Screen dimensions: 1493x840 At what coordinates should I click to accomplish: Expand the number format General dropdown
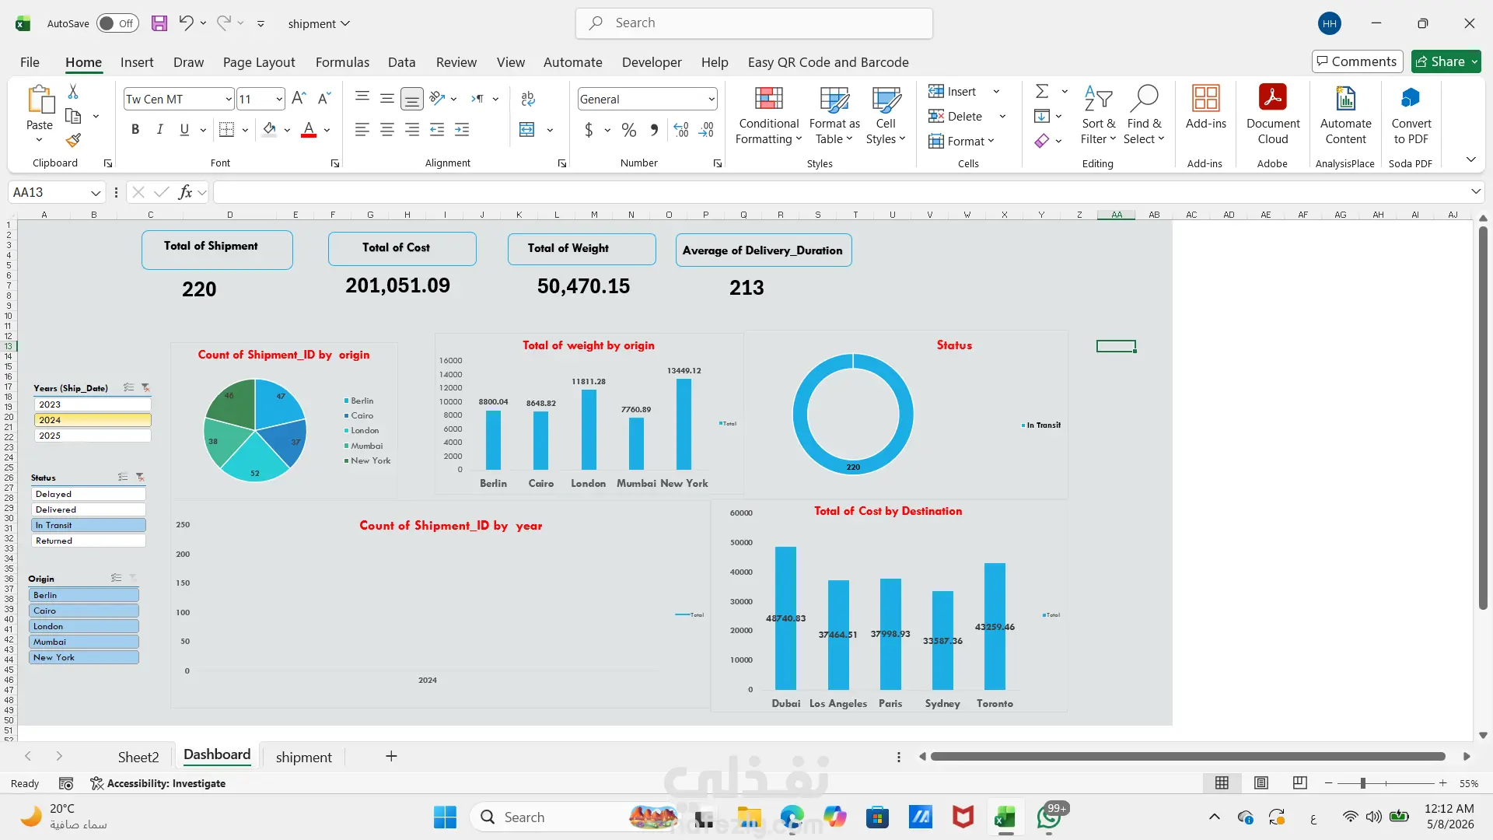tap(712, 99)
